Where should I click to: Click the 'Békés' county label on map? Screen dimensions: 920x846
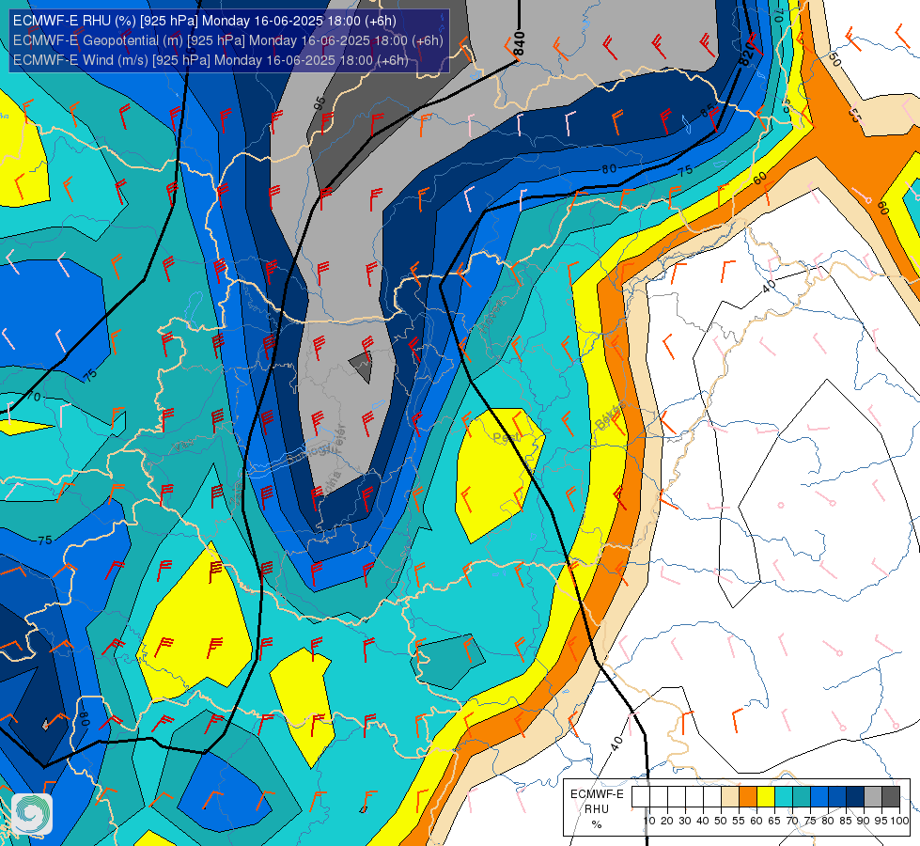[x=610, y=416]
